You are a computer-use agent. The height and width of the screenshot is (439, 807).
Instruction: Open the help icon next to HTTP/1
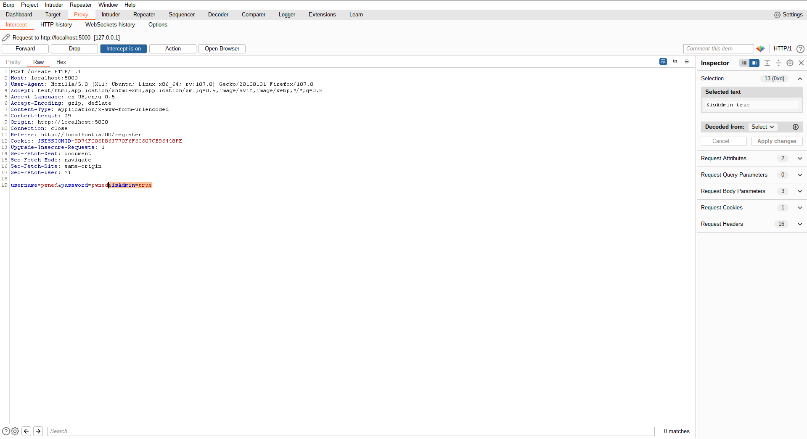[800, 49]
